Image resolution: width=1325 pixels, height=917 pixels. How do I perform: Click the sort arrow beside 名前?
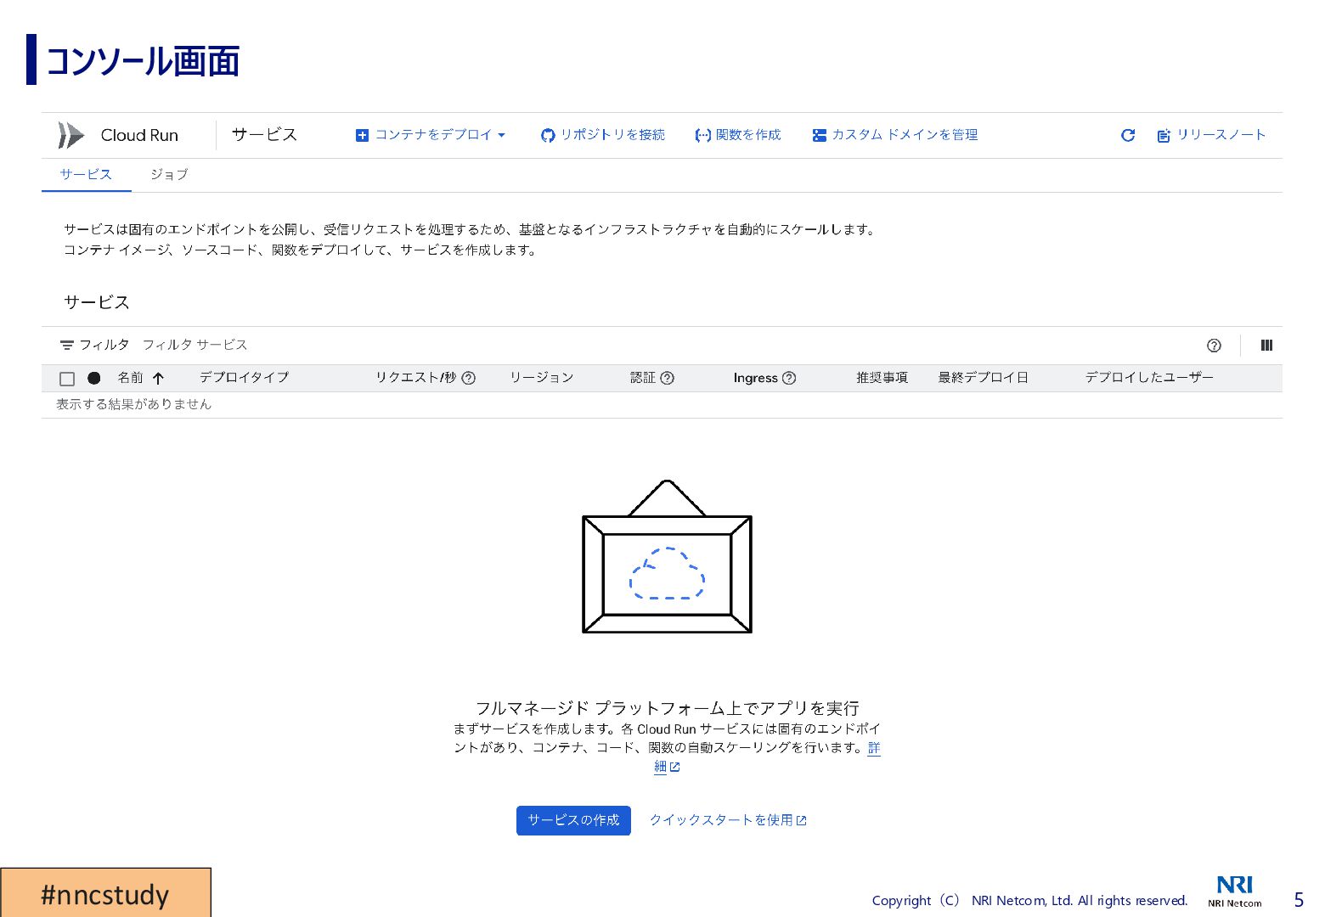[158, 379]
